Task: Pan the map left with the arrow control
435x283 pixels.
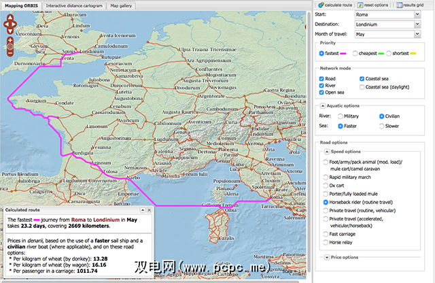Action: tap(5, 24)
